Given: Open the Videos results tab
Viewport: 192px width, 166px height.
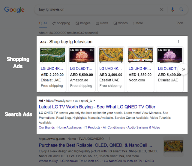Looking at the screenshot, I should [121, 23].
